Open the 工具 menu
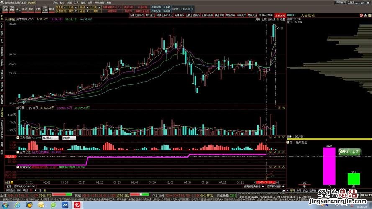Screen dimensions: 372x209 tap(76, 3)
